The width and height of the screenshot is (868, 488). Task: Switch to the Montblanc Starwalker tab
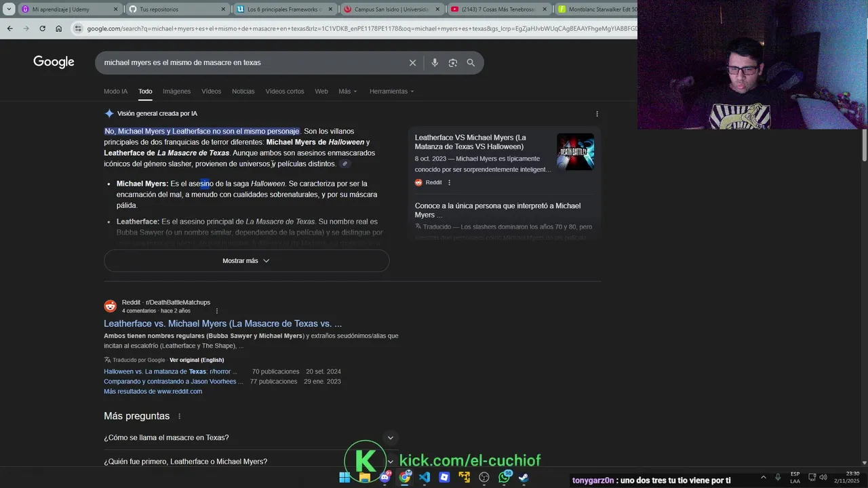[x=595, y=9]
